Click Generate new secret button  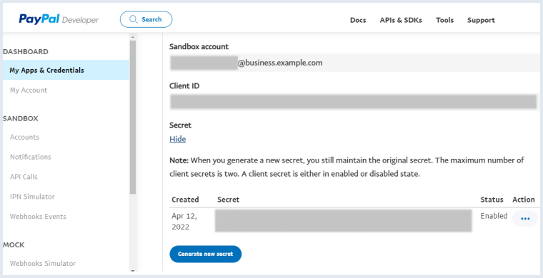coord(205,254)
